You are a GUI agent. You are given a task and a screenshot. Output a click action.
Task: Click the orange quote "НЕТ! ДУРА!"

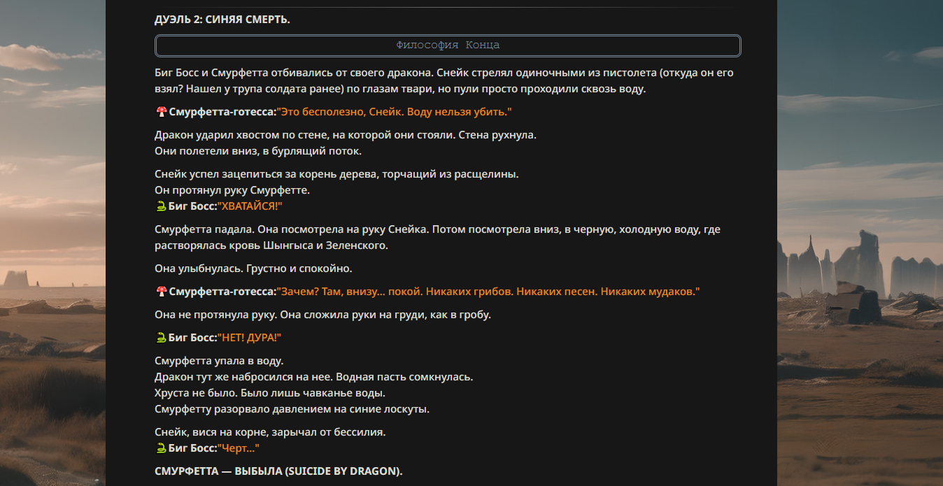point(249,338)
